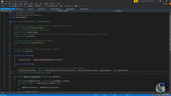This screenshot has width=171, height=96.
Task: Collapse the for loop block
Action: [x=10, y=83]
